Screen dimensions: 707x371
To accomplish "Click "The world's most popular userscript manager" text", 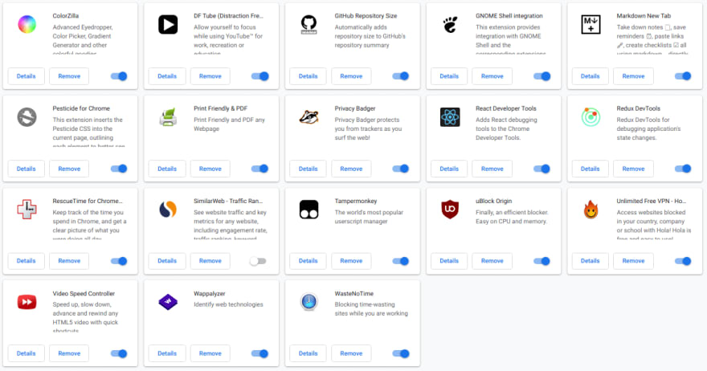I will click(x=369, y=217).
